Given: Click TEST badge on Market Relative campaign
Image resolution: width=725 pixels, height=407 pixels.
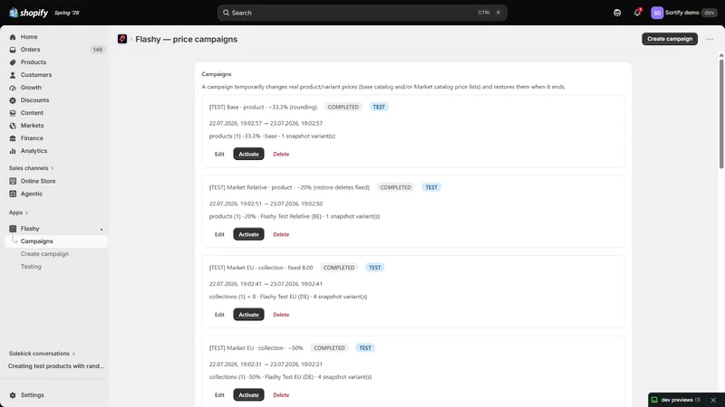Looking at the screenshot, I should 431,187.
